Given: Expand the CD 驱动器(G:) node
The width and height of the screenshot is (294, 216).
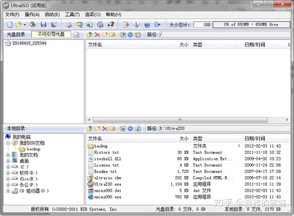Looking at the screenshot, I should 8,191.
